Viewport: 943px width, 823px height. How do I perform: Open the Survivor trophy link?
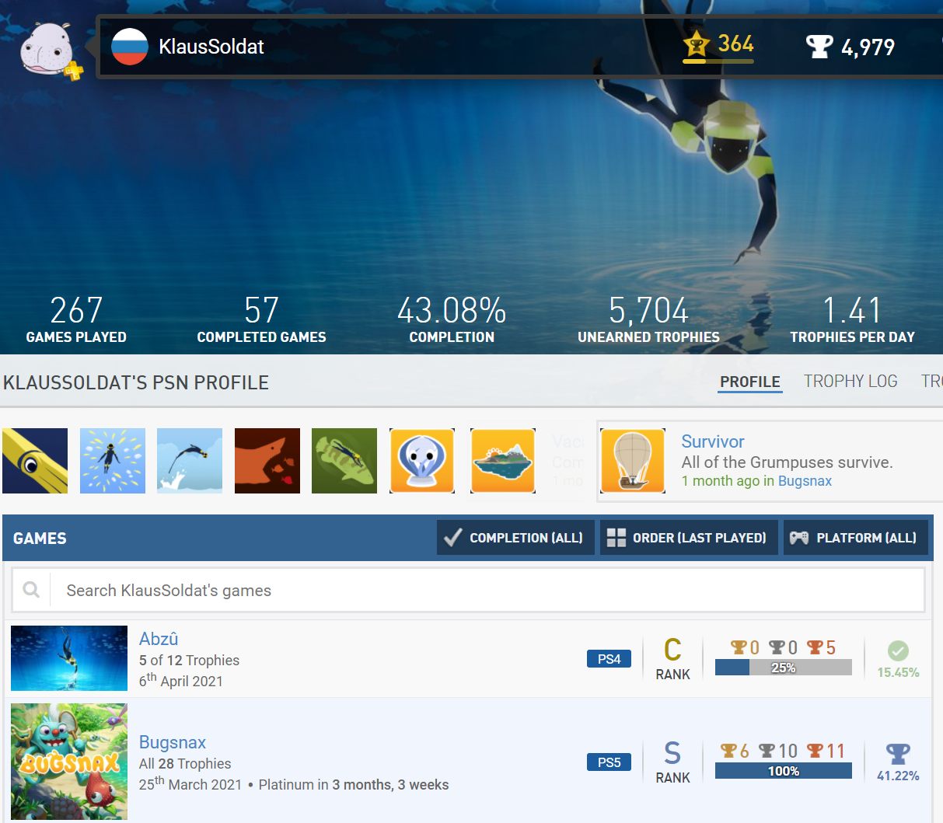click(x=713, y=441)
